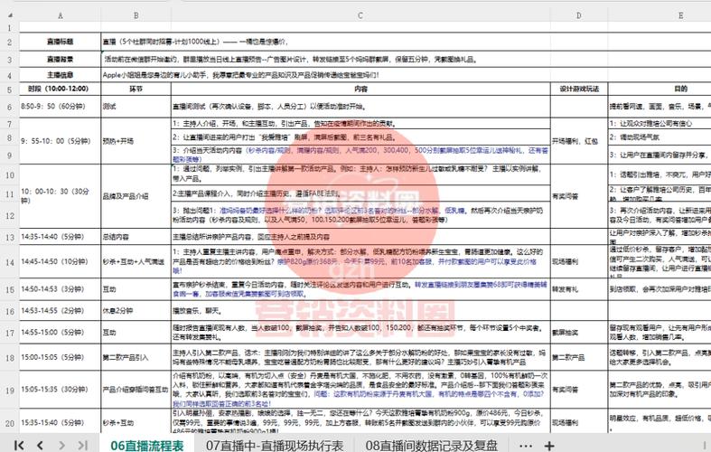Click the 直播标题 label cell
711x452 pixels.
click(x=60, y=42)
